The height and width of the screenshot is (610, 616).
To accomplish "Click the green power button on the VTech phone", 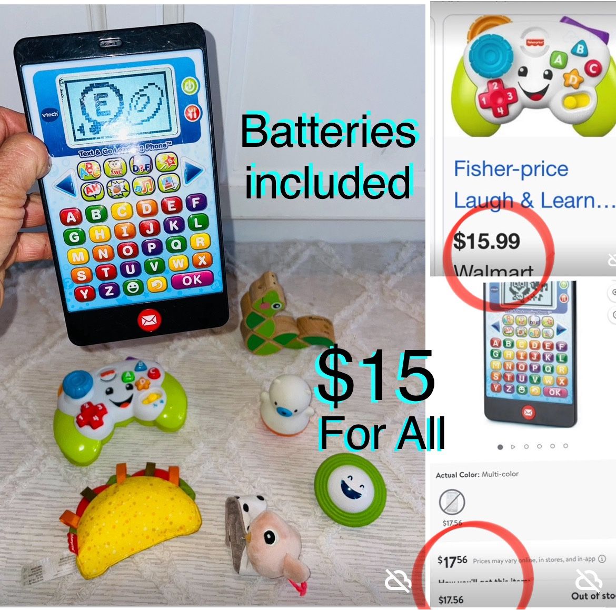I will click(190, 86).
